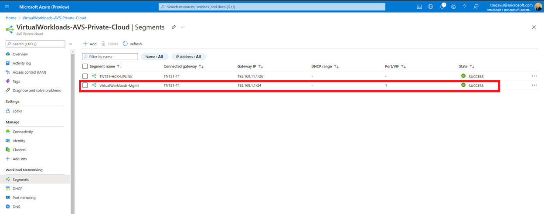The image size is (544, 214).
Task: Open Activity log in the sidebar
Action: [22, 63]
